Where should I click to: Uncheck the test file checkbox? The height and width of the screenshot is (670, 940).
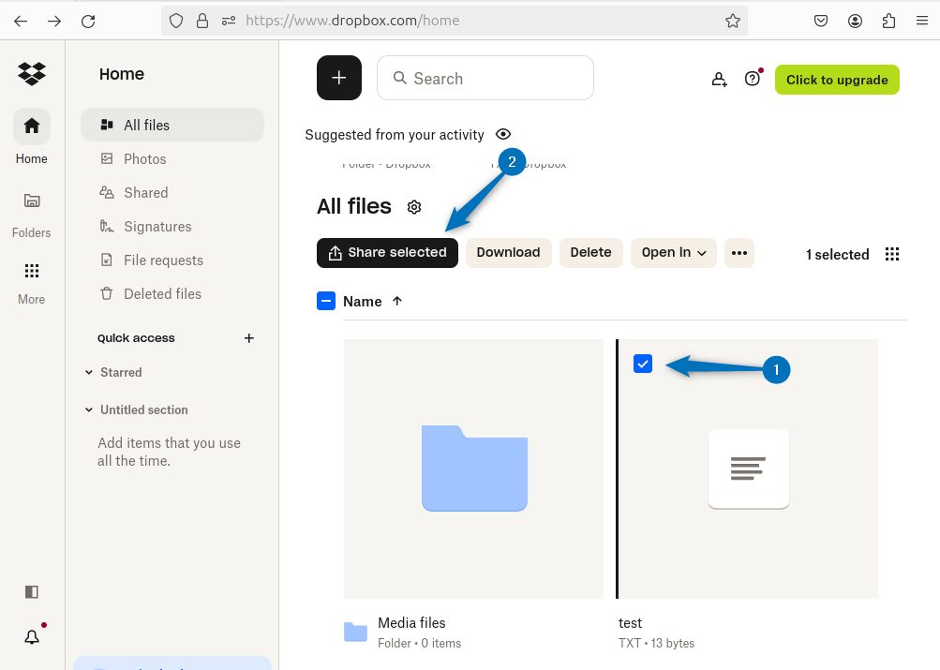(643, 364)
